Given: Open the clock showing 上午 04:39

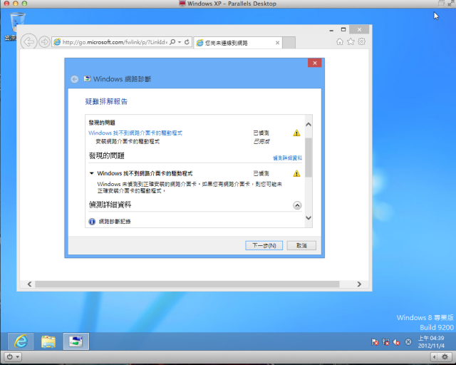Looking at the screenshot, I should pos(431,341).
